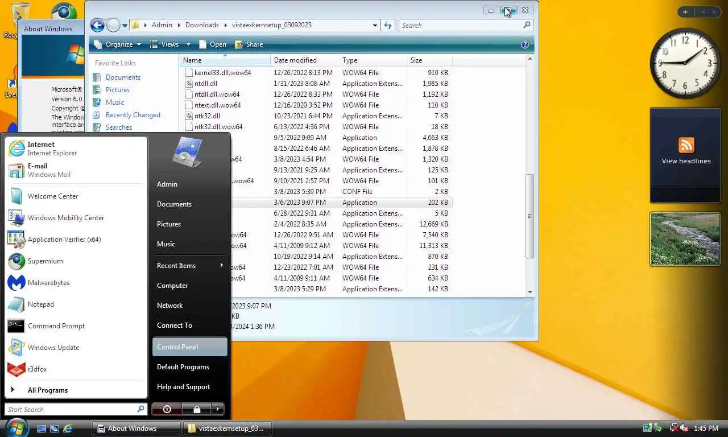Sort by Date modified column header
728x437 pixels.
(304, 60)
